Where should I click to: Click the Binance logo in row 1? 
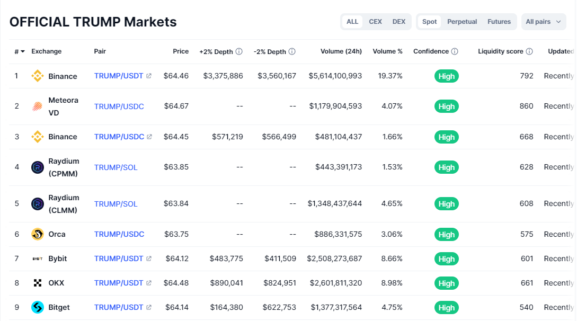point(37,76)
